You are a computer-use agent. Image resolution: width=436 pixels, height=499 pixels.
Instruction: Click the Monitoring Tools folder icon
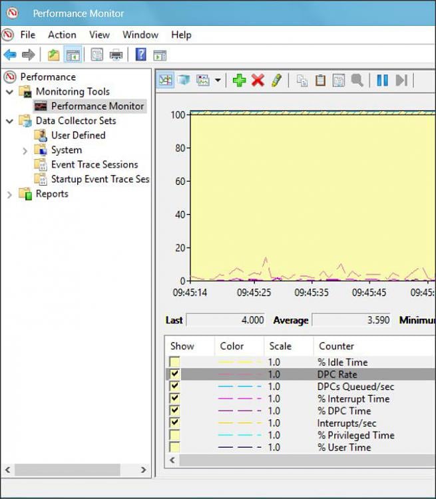25,91
